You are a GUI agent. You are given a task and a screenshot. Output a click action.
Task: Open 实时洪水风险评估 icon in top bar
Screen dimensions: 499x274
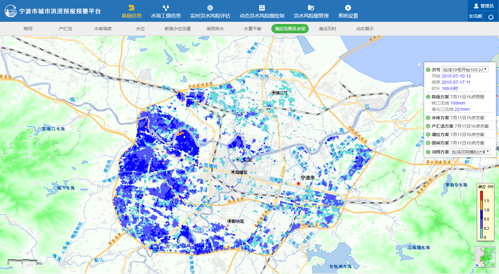pos(210,8)
